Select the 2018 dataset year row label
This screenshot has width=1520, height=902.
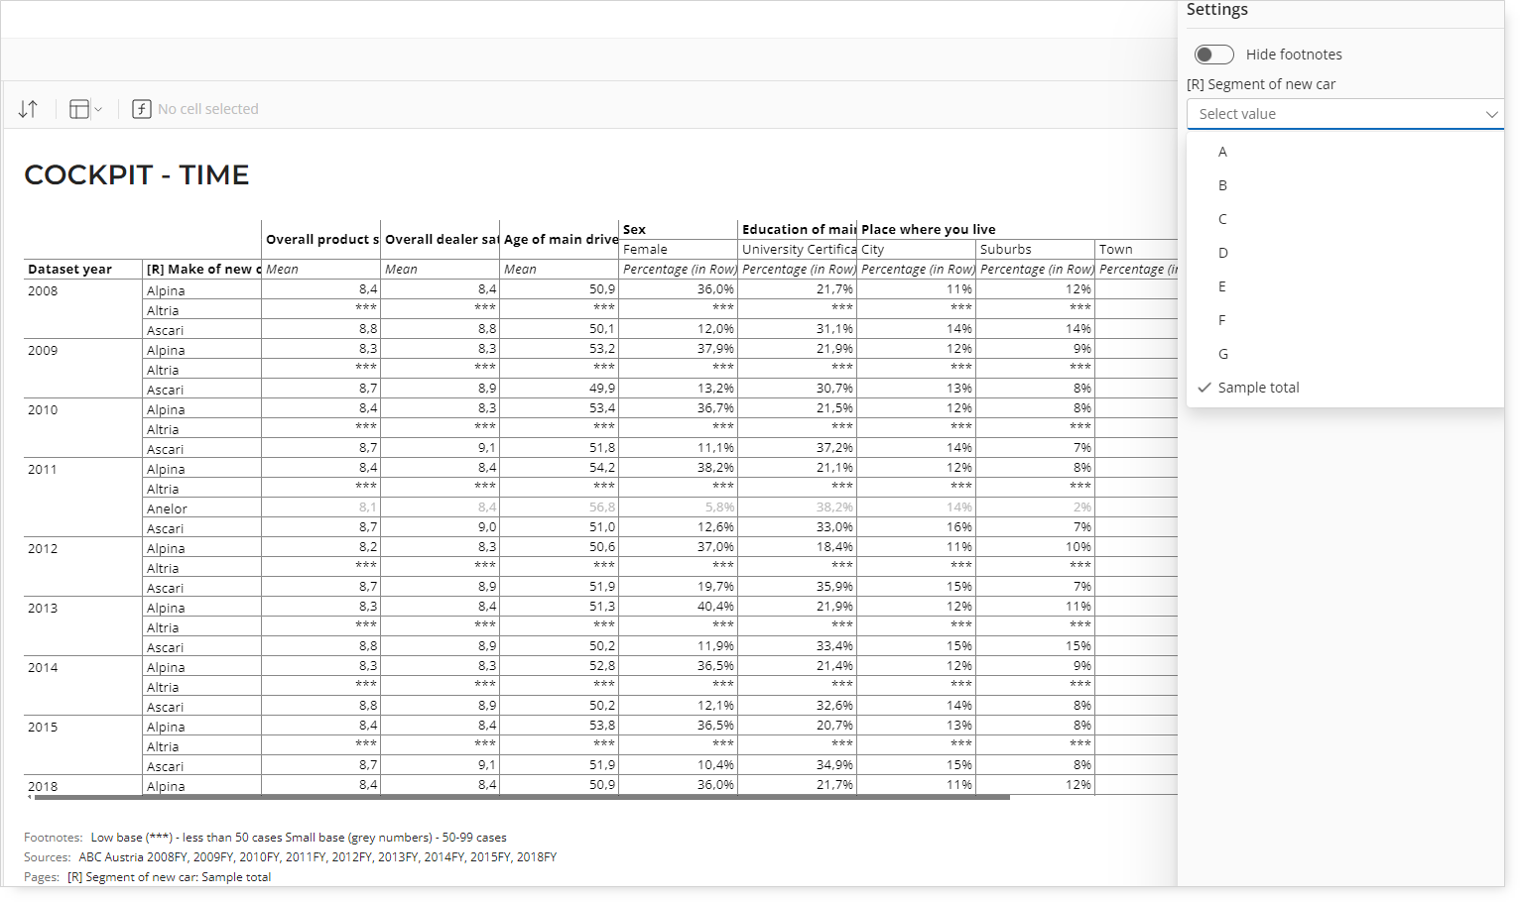(x=43, y=787)
